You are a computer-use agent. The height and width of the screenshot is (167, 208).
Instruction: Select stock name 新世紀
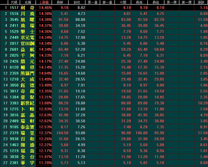pos(27,103)
